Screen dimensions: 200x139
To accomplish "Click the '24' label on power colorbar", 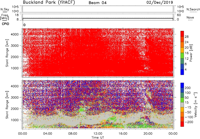I will 186,42.
